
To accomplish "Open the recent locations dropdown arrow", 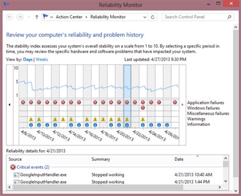I will tap(28, 17).
